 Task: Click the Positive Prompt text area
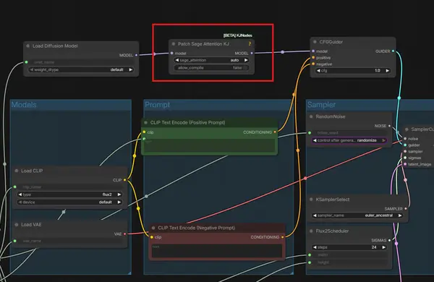click(x=210, y=145)
